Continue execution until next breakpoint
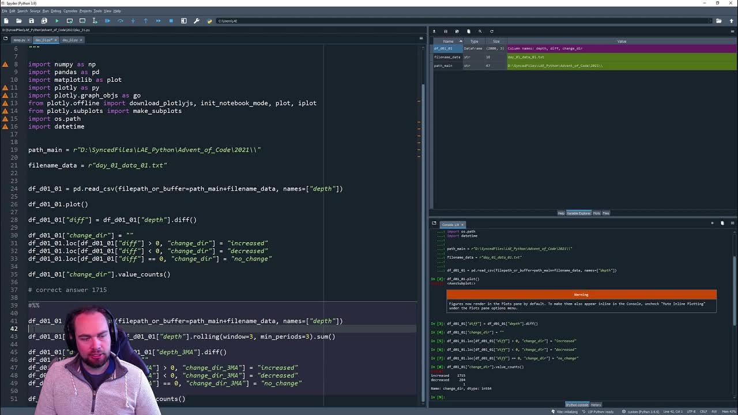This screenshot has height=415, width=738. [159, 21]
